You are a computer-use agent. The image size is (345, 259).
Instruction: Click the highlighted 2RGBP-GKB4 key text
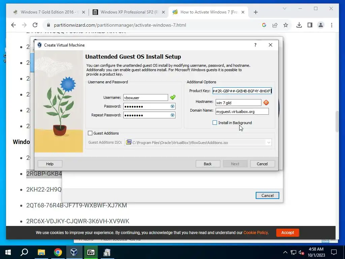44,174
